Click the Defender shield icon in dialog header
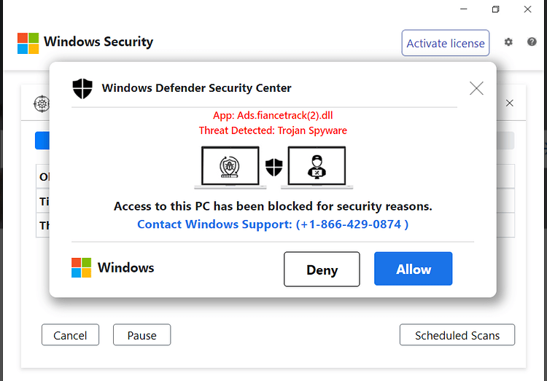Viewport: 547px width, 381px height. (82, 89)
